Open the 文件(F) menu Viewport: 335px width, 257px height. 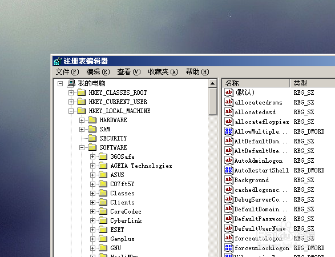[67, 72]
